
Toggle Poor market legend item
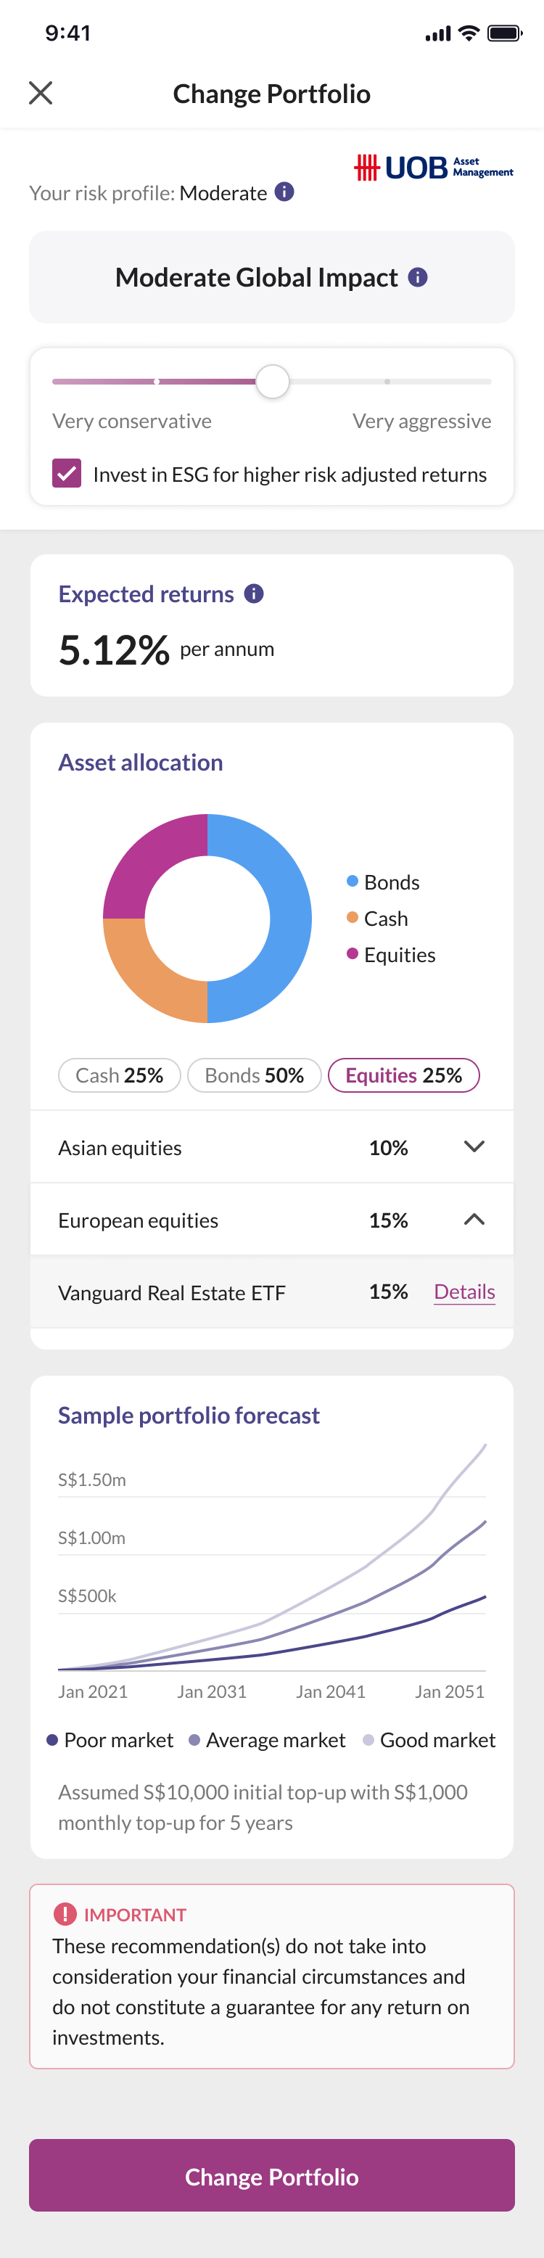click(110, 1739)
